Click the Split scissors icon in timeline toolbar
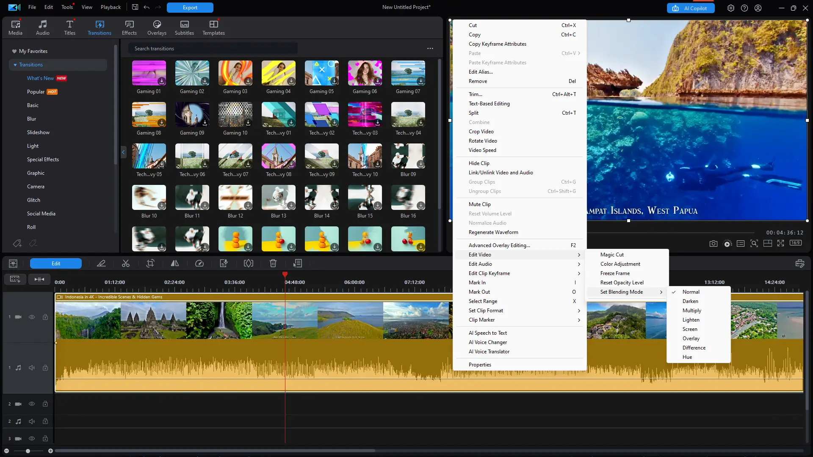813x457 pixels. click(126, 264)
